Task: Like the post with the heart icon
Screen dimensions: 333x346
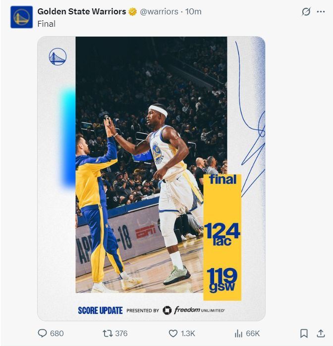Action: 173,333
